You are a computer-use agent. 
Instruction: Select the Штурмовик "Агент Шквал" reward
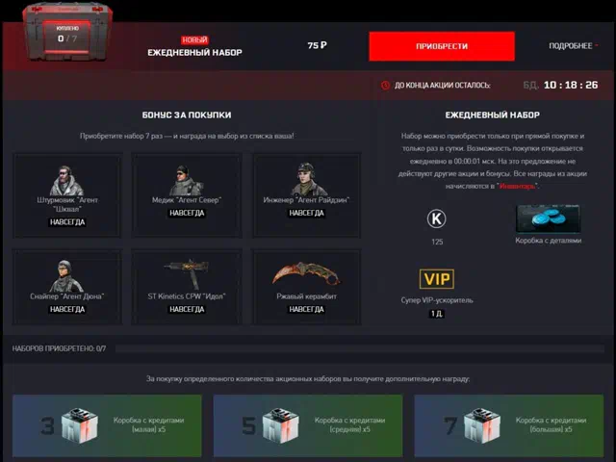point(67,195)
